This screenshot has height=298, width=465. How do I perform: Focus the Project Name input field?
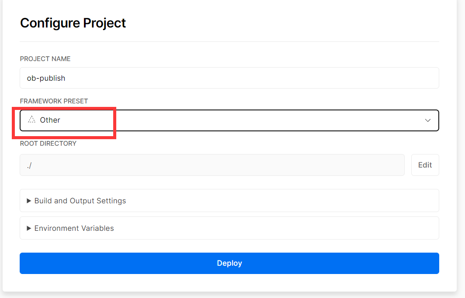(229, 78)
